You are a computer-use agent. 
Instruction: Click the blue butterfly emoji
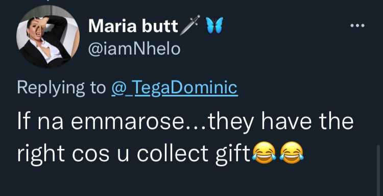[214, 25]
